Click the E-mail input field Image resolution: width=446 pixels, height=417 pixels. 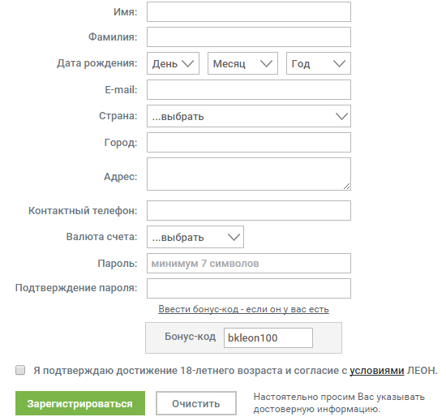click(249, 90)
